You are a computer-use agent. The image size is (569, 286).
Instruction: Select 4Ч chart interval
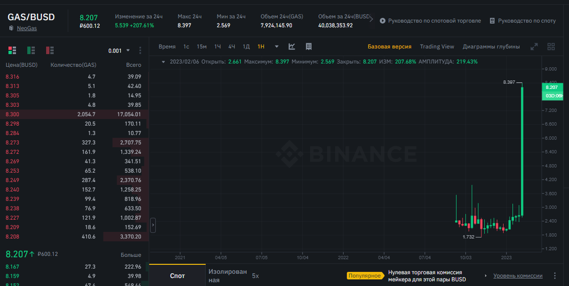point(232,47)
